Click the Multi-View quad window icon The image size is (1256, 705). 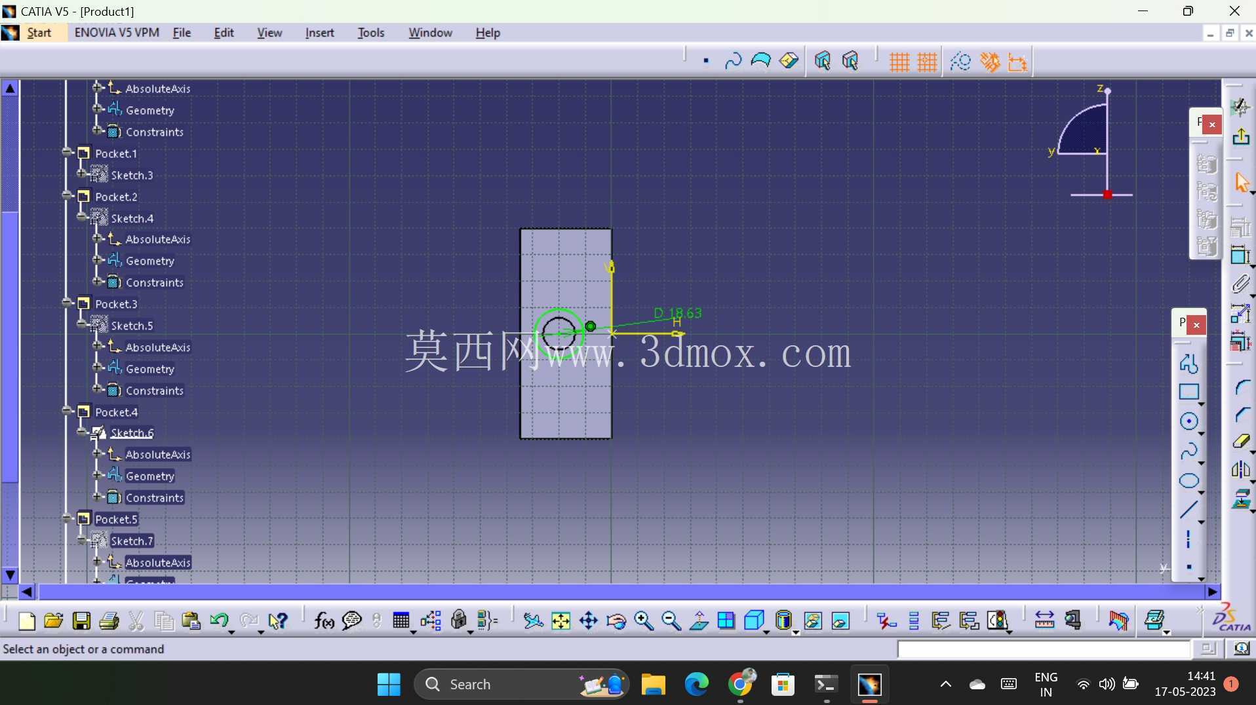726,620
